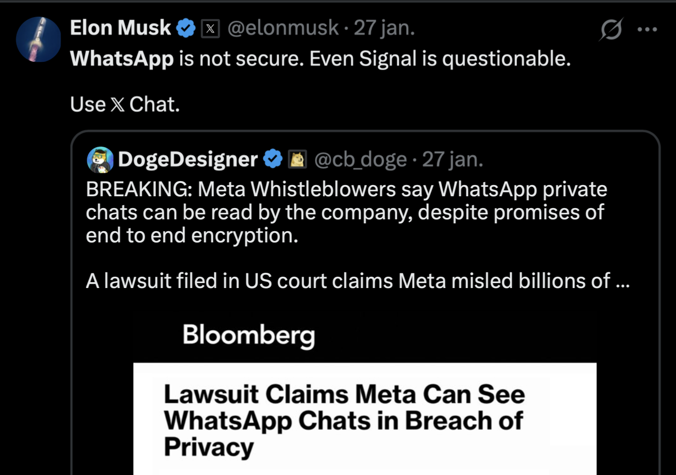Click DogeDesigner's blue verified checkmark
The height and width of the screenshot is (475, 676).
[x=273, y=159]
